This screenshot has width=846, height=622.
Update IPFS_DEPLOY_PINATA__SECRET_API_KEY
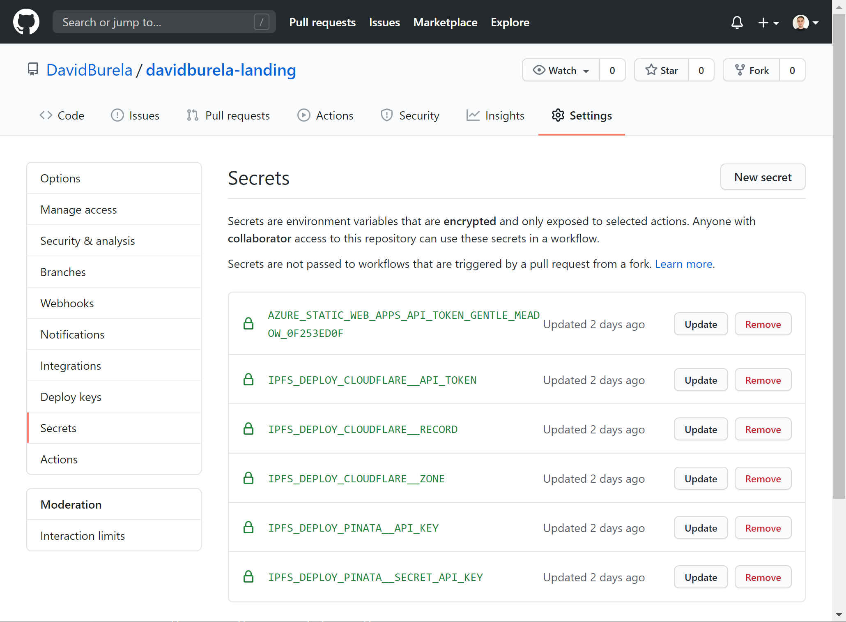[701, 577]
